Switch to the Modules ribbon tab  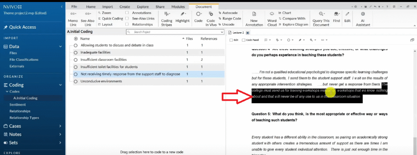(x=178, y=7)
